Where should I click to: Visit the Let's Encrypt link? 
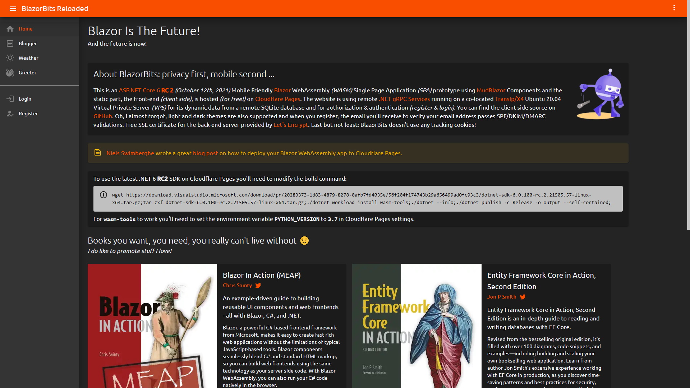point(291,125)
